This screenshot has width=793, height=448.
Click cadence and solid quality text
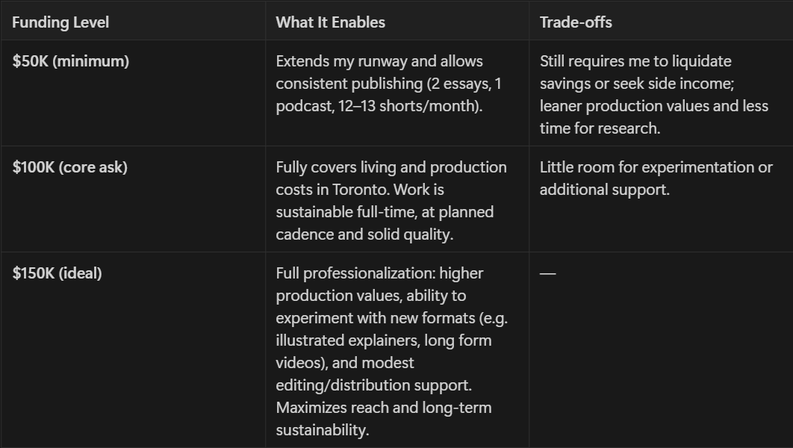364,234
